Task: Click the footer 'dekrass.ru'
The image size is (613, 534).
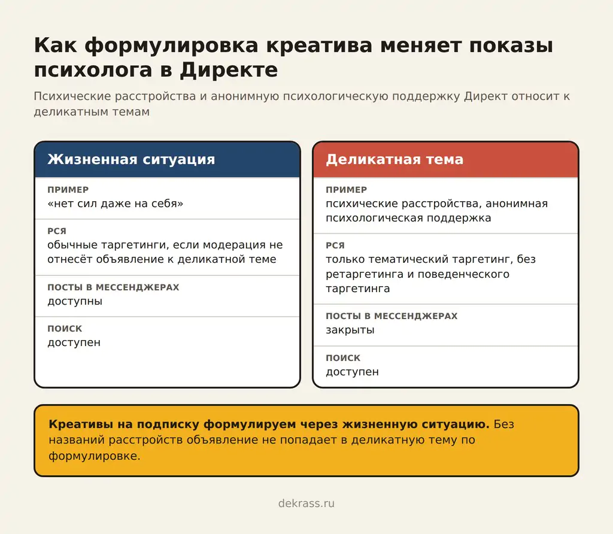Action: pyautogui.click(x=306, y=503)
